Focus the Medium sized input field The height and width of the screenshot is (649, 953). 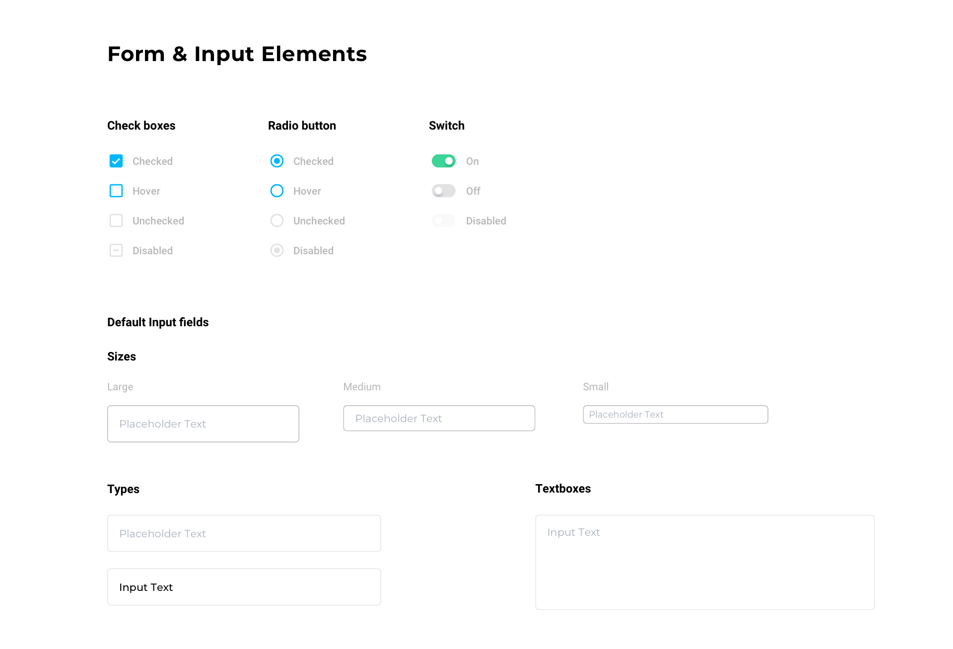click(x=438, y=418)
